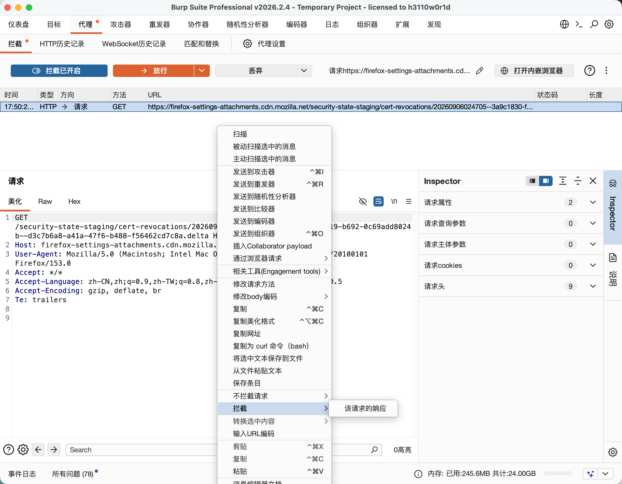Switch Inspector to left-side layout

[532, 181]
